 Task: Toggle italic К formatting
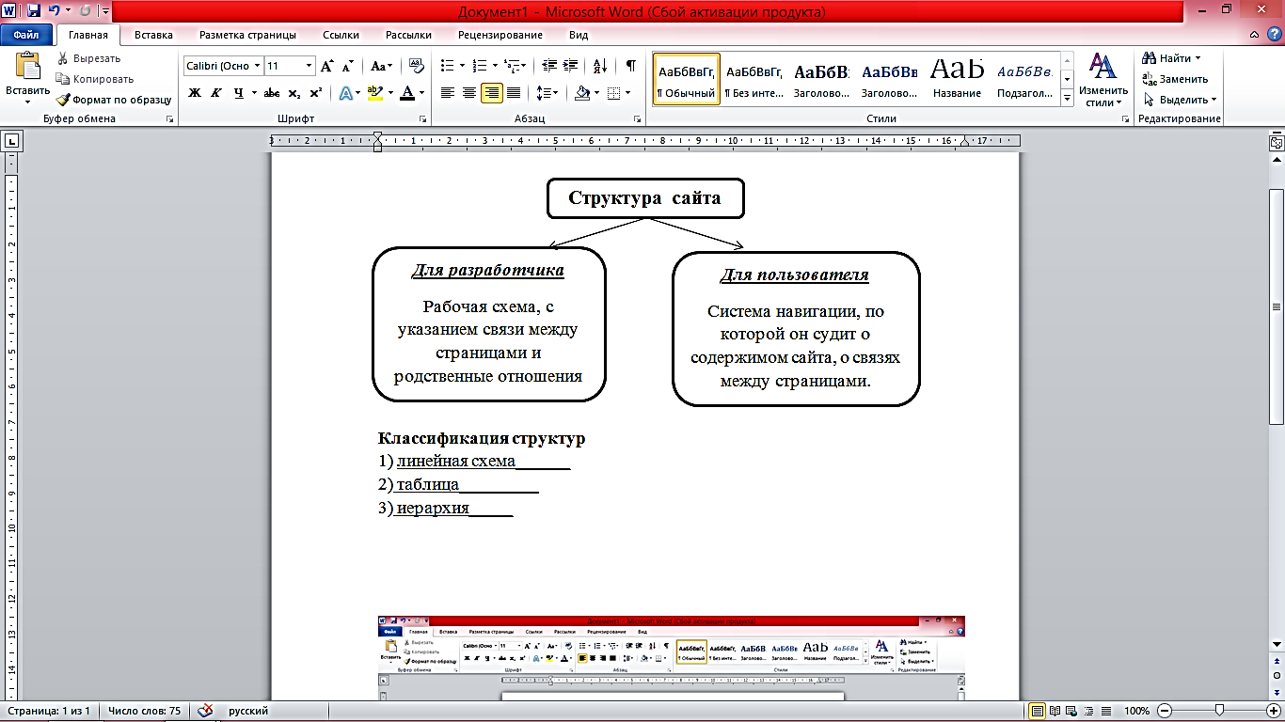click(x=216, y=93)
